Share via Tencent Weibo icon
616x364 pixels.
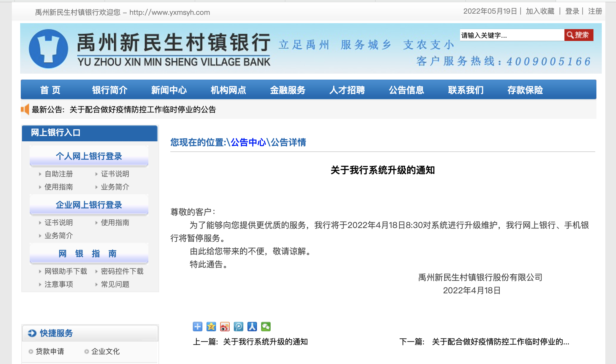point(238,327)
